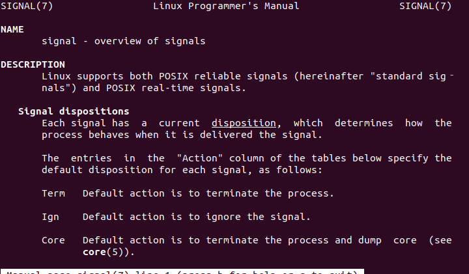Click the underlined word "disposition"
This screenshot has width=469, height=274.
[x=244, y=123]
